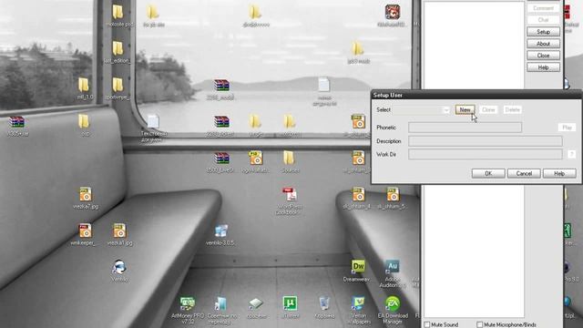Select the s305x.rar archive icon
Image resolution: width=583 pixels, height=328 pixels.
(x=16, y=121)
